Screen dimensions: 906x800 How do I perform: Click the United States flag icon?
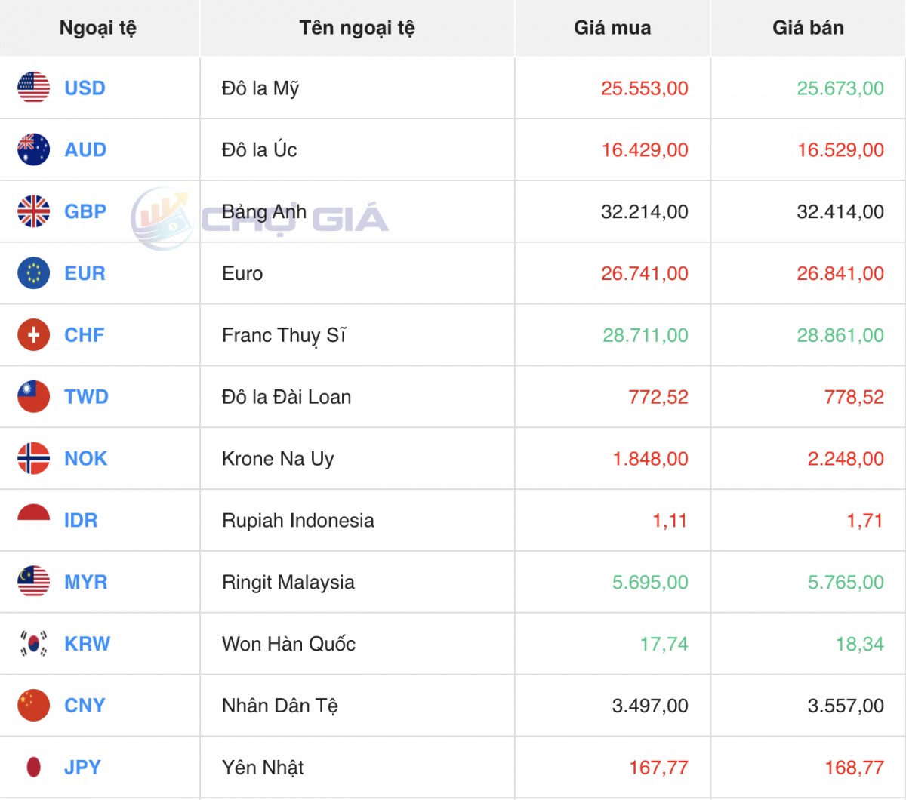(33, 88)
